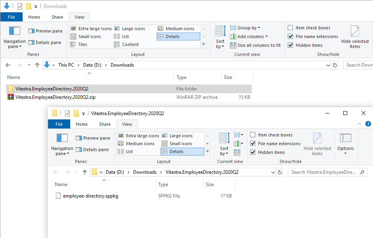Choose Small icons layout in Downloads window
This screenshot has width=373, height=238.
(x=86, y=36)
